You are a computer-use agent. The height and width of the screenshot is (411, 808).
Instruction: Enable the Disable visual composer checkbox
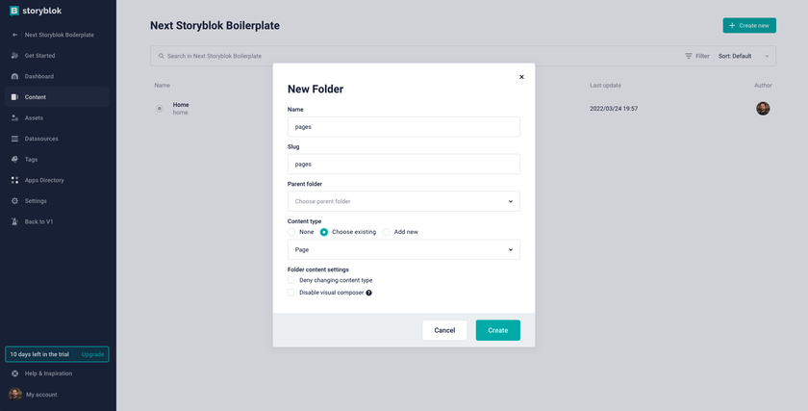[291, 293]
